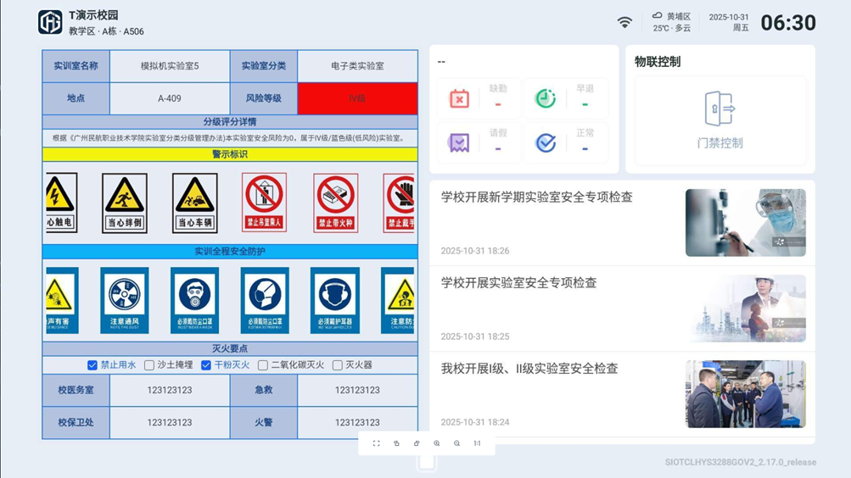This screenshot has width=851, height=478.
Task: Click the grading description text starting with 根据
Action: point(230,138)
